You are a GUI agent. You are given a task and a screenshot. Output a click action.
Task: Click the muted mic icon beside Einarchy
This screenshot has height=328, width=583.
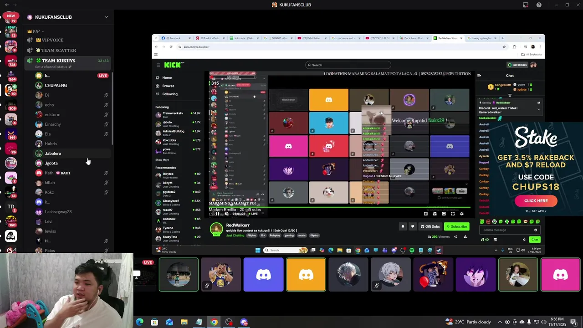[106, 124]
